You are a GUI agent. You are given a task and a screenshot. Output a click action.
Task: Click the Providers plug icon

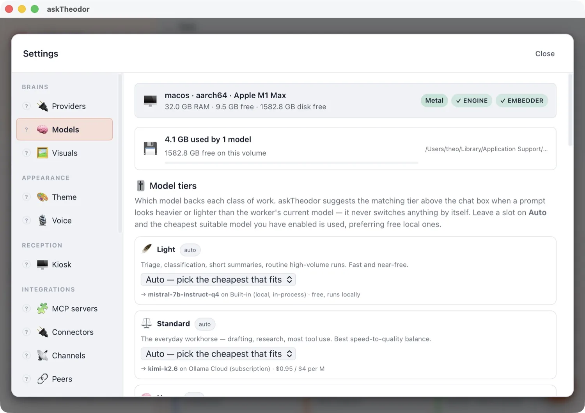[43, 106]
